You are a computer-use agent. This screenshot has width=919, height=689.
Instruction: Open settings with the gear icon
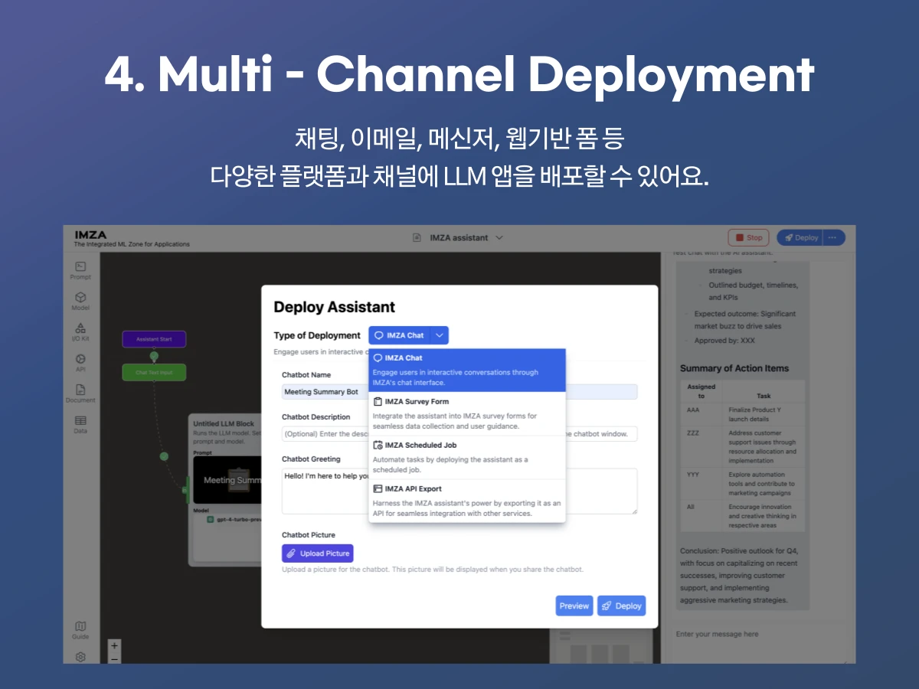[x=80, y=657]
